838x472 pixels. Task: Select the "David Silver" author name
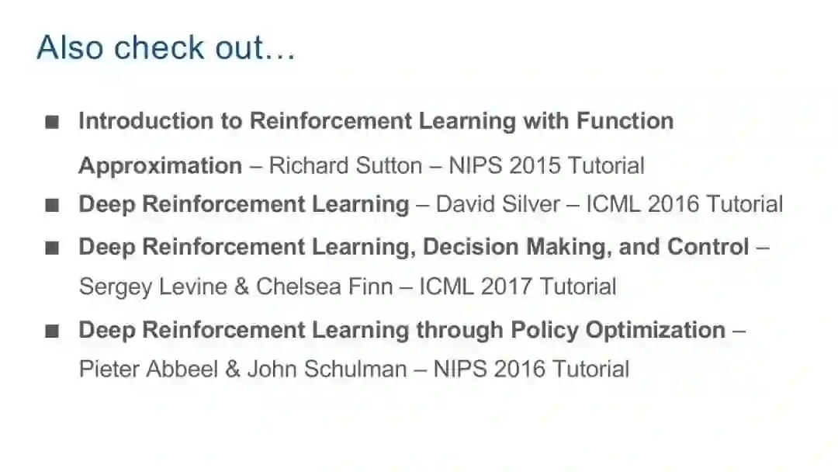coord(497,204)
